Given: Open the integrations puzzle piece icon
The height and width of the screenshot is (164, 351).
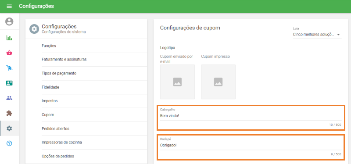Looking at the screenshot, I should tap(9, 113).
